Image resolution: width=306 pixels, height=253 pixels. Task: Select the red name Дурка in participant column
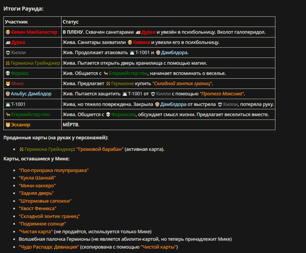[x=18, y=43]
